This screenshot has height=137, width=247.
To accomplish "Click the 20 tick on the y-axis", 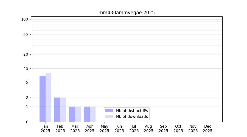I will point(26,54).
